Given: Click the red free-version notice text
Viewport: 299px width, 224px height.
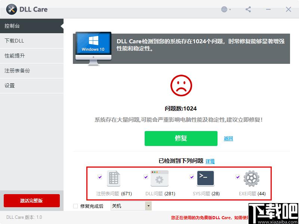Looking at the screenshot, I should coord(210,218).
